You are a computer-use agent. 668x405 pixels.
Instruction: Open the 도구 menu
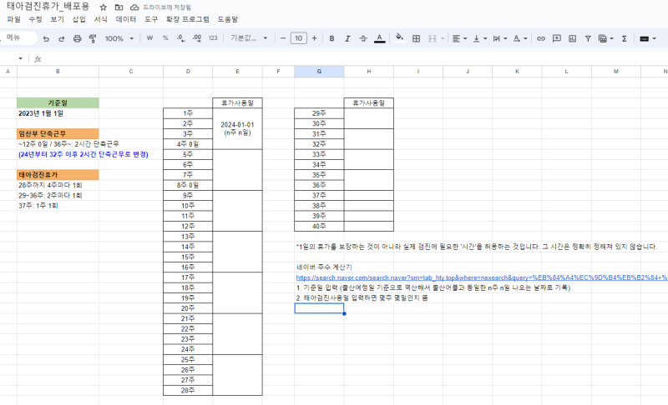point(151,19)
